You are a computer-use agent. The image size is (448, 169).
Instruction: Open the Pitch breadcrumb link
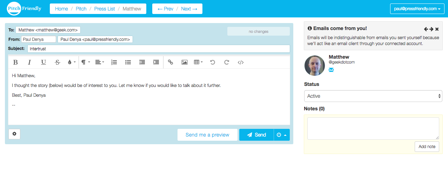[81, 9]
